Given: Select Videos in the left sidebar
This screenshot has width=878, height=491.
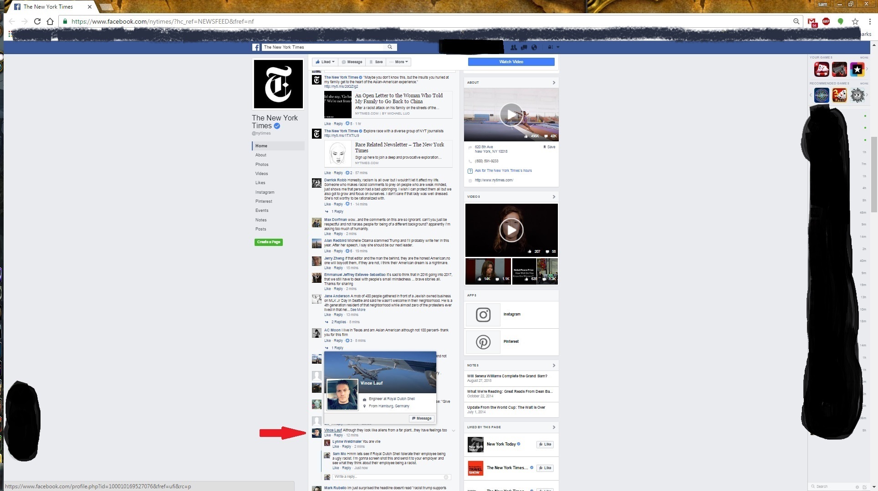Looking at the screenshot, I should tap(261, 174).
